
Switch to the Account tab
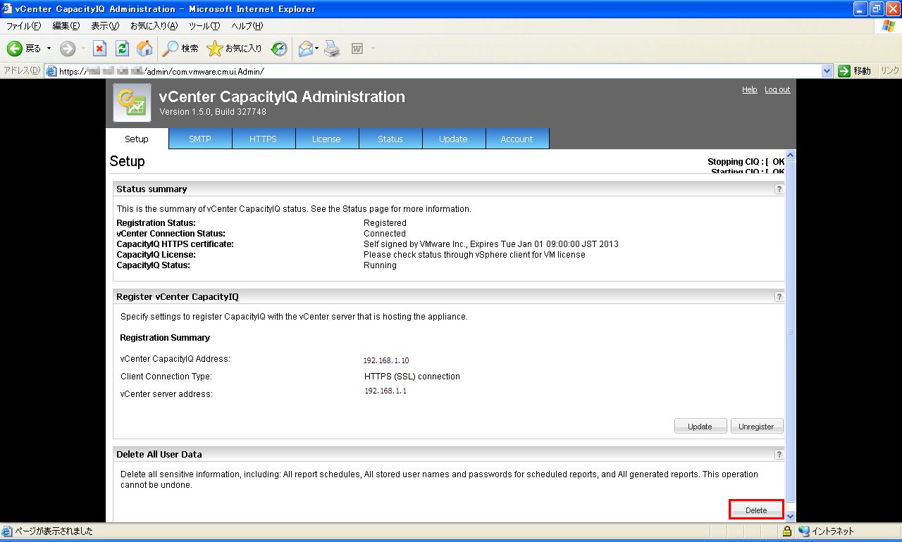click(517, 139)
